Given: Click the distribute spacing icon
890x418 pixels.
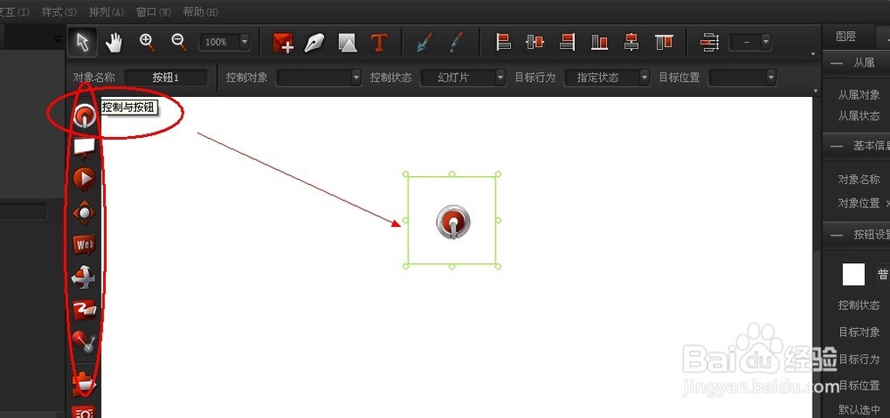Looking at the screenshot, I should (709, 43).
